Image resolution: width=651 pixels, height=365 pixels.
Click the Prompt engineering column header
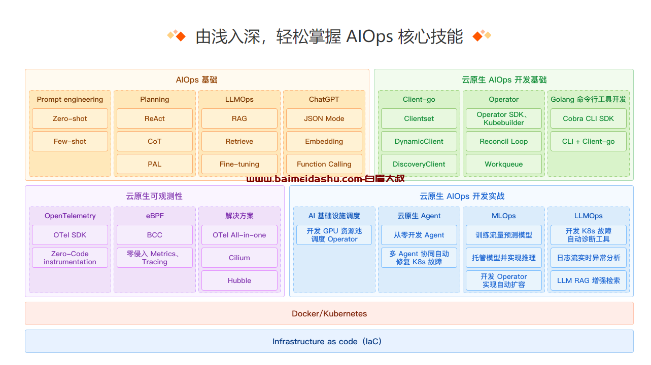pos(70,99)
